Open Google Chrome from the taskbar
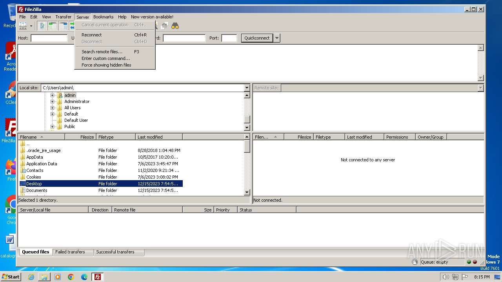 [x=71, y=277]
